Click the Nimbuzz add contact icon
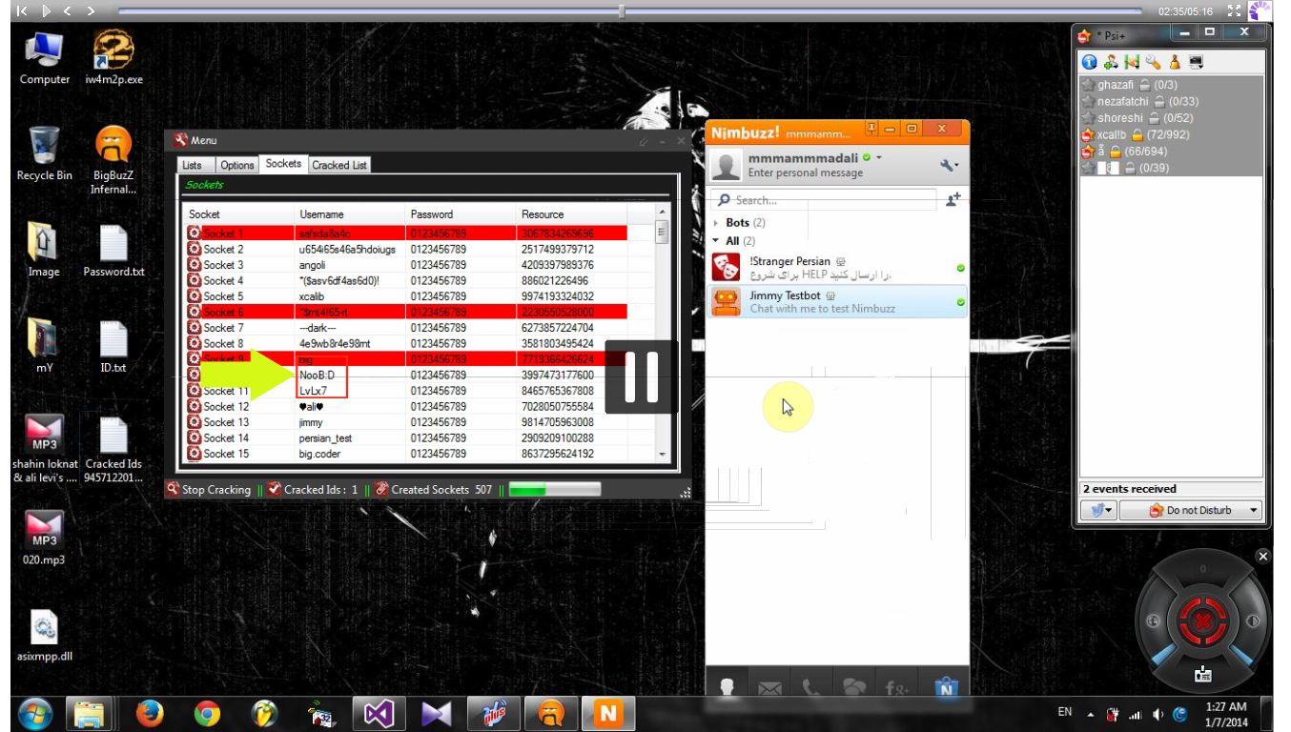The image size is (1291, 732). point(952,200)
